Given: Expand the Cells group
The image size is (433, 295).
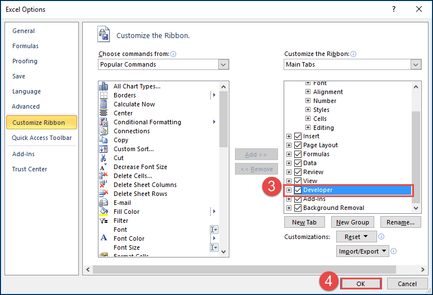Looking at the screenshot, I should 308,119.
